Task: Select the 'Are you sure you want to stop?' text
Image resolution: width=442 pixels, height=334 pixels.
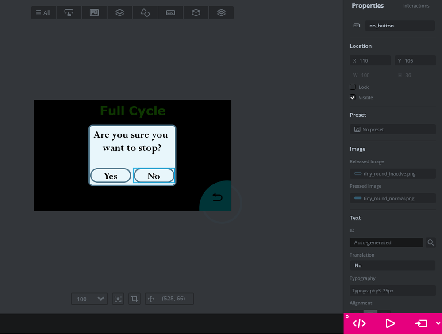Action: 131,141
